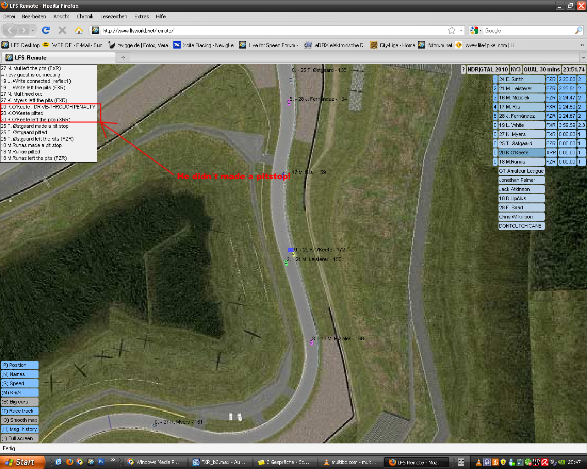The height and width of the screenshot is (469, 587).
Task: Open the list all tabs dropdown
Action: click(583, 58)
